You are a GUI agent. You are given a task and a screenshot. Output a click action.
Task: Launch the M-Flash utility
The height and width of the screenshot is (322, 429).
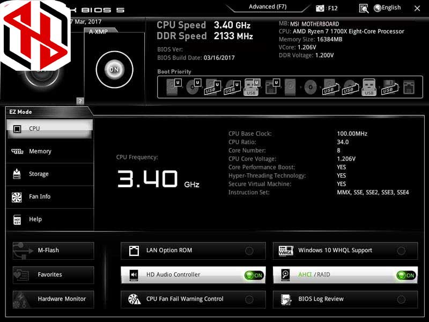click(x=53, y=251)
